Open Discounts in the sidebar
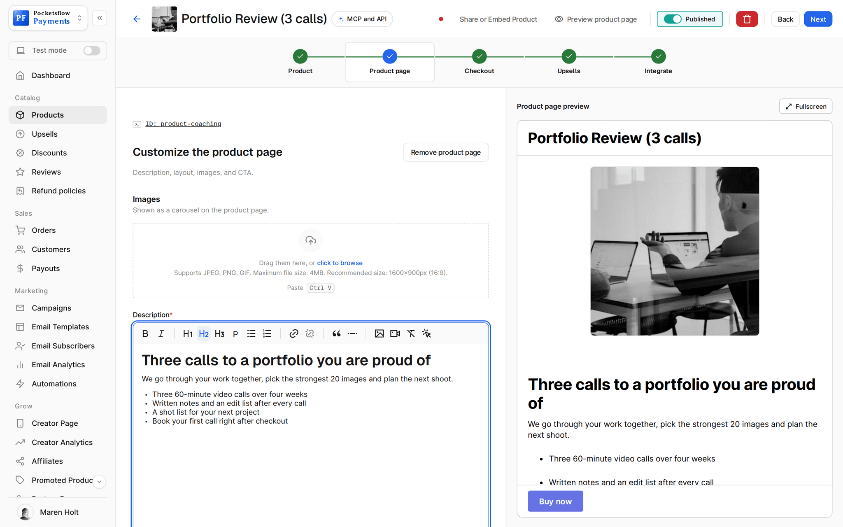 click(58, 153)
